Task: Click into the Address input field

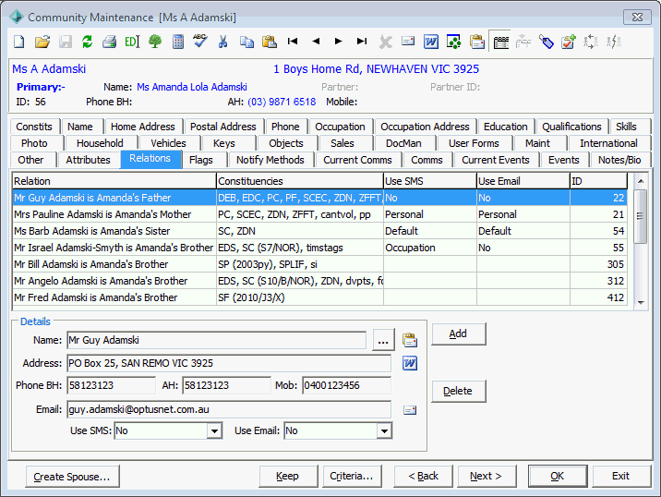Action: 228,363
